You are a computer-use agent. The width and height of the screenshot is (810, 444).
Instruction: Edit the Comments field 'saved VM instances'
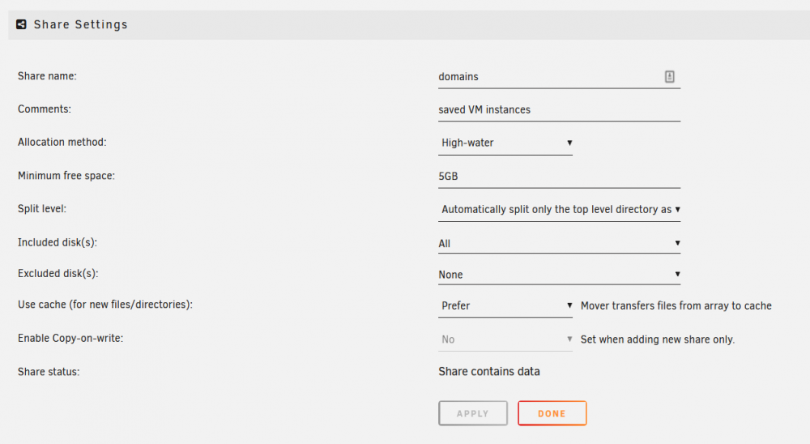click(559, 109)
